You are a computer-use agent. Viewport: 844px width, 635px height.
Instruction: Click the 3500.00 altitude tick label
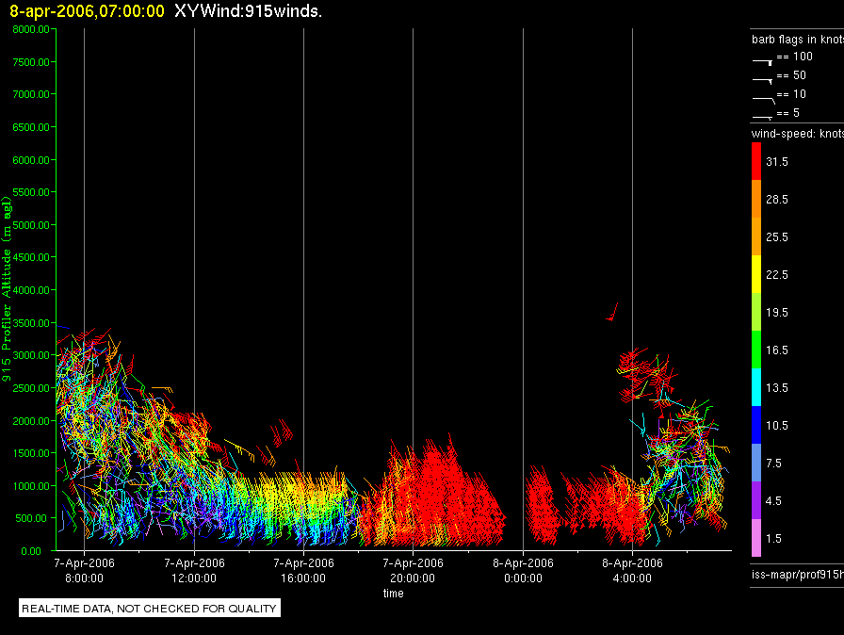pyautogui.click(x=31, y=323)
